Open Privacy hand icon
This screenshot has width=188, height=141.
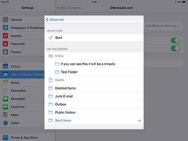point(5,52)
